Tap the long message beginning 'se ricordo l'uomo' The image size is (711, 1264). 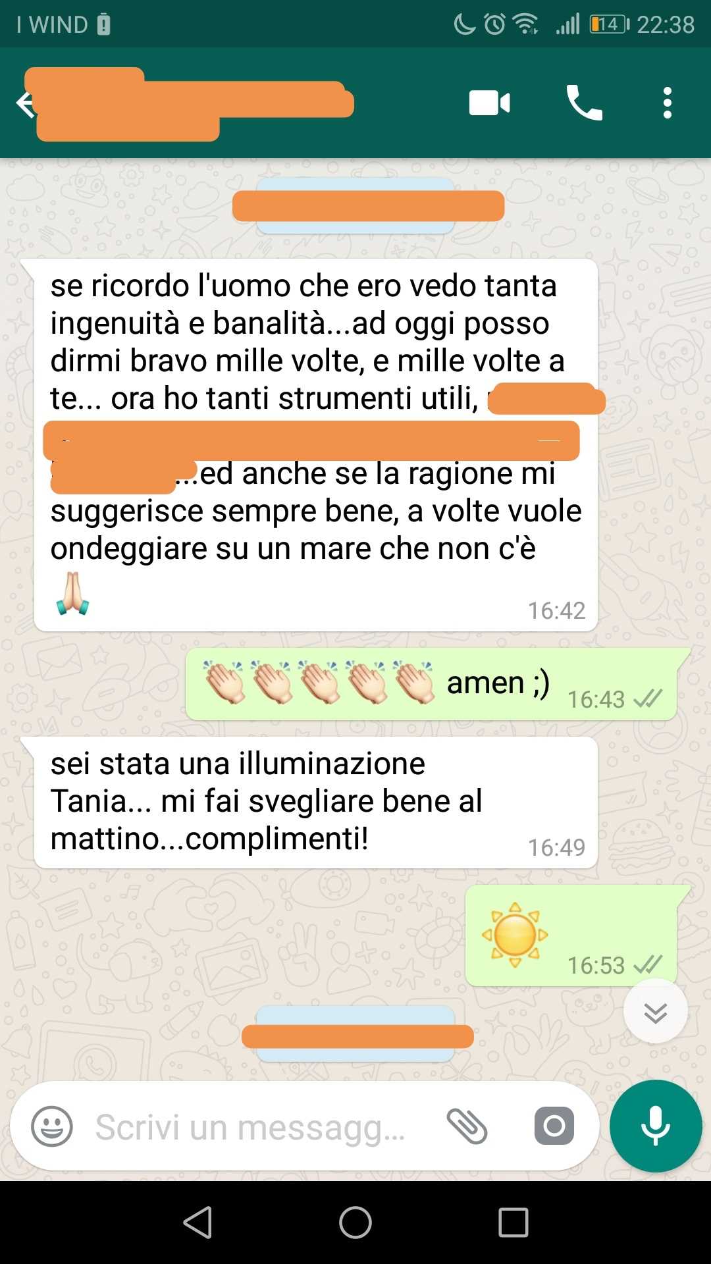point(316,445)
